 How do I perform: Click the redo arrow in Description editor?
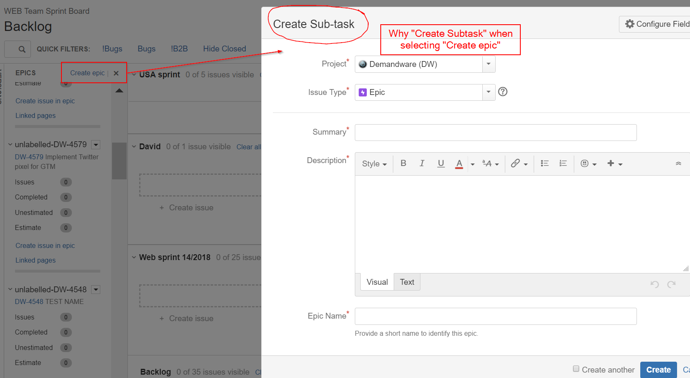(672, 284)
